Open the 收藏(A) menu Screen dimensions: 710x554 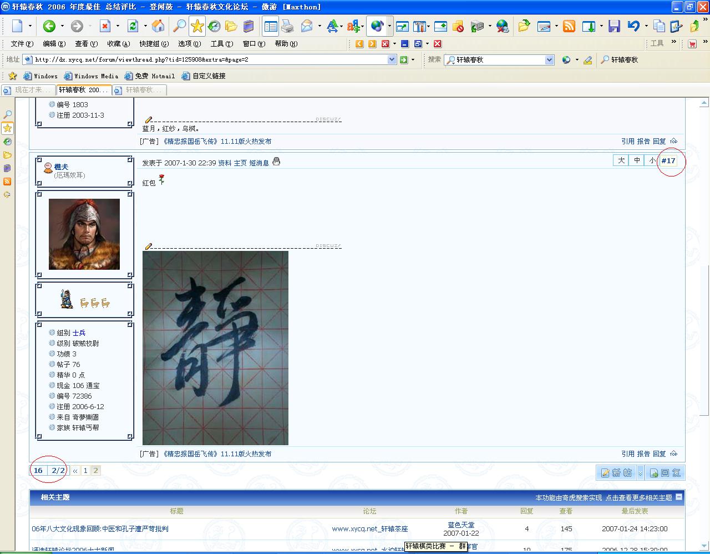tap(119, 44)
